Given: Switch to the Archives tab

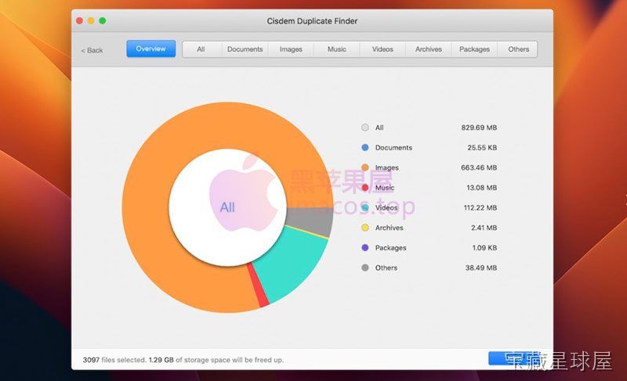Looking at the screenshot, I should pos(428,49).
